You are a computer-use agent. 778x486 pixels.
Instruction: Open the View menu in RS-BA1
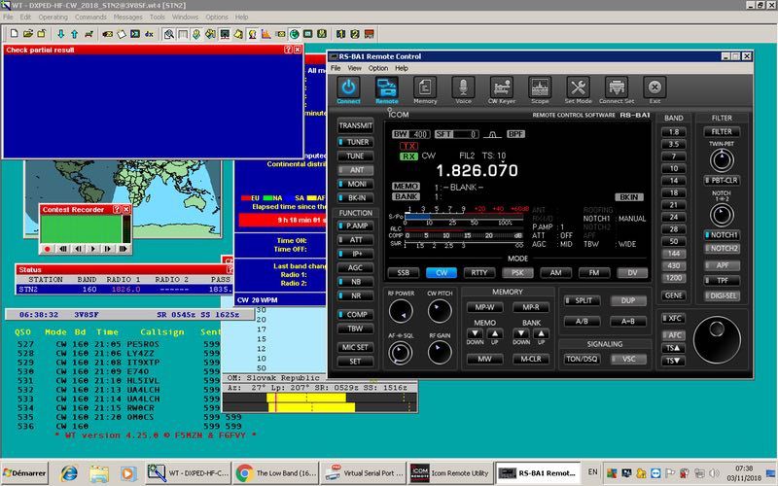[354, 68]
